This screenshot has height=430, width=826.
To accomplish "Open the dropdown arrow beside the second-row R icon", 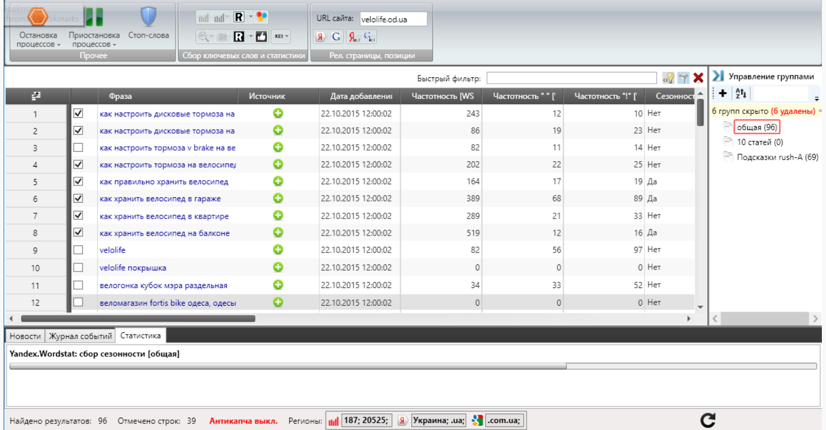I will coord(250,37).
